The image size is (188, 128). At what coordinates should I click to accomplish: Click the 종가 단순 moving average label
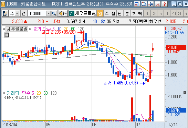[42, 29]
